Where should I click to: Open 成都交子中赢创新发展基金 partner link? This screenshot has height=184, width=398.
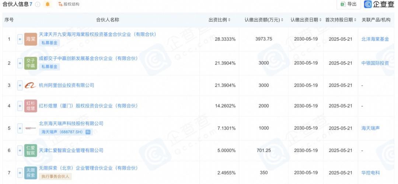click(x=88, y=59)
